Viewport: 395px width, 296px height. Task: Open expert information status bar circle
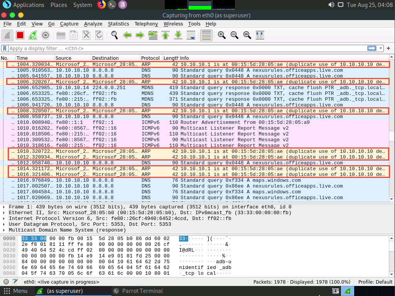[x=6, y=282]
